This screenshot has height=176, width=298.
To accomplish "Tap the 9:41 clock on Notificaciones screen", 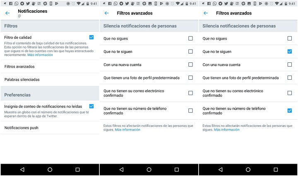I will point(94,4).
